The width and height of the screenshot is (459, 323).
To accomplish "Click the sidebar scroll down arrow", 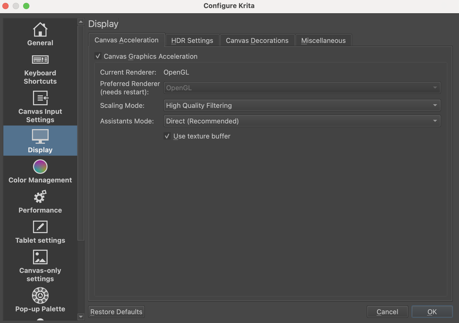I will pyautogui.click(x=81, y=317).
